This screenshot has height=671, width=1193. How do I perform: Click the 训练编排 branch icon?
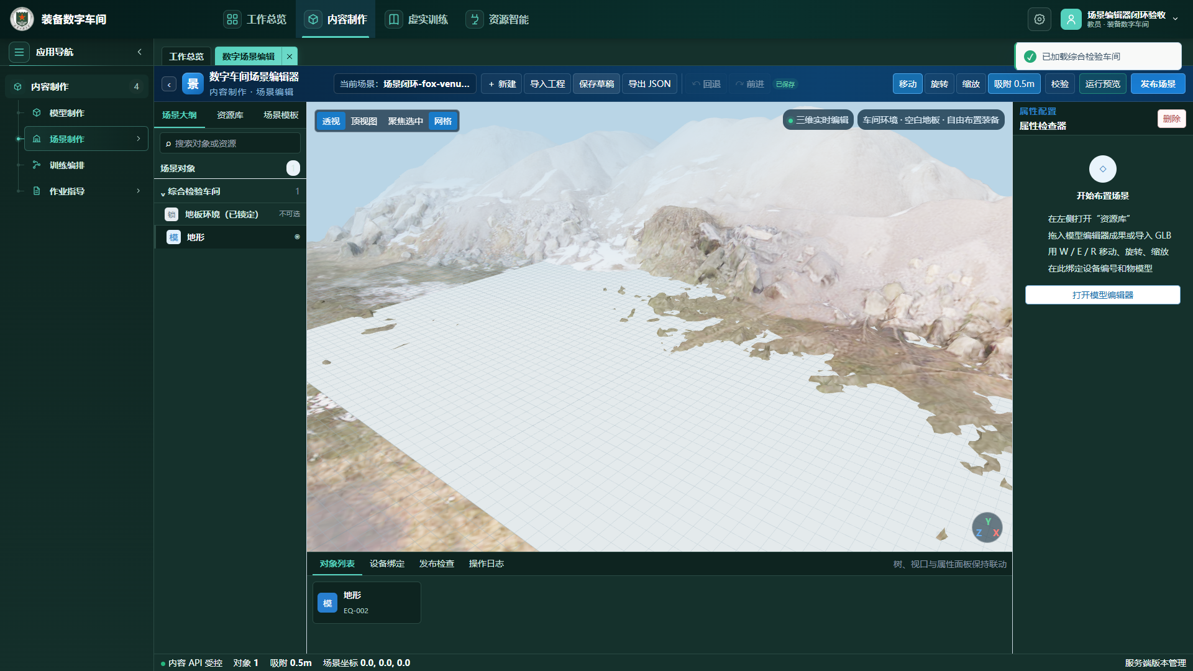(37, 165)
